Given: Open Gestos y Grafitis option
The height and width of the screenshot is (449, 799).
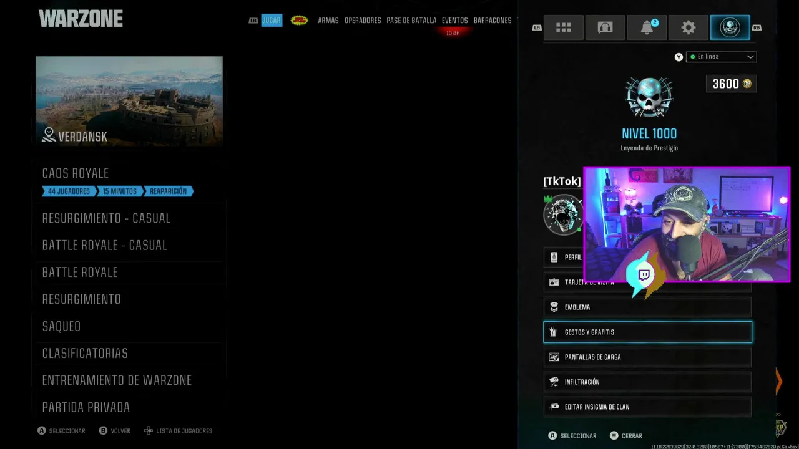Looking at the screenshot, I should click(x=647, y=332).
